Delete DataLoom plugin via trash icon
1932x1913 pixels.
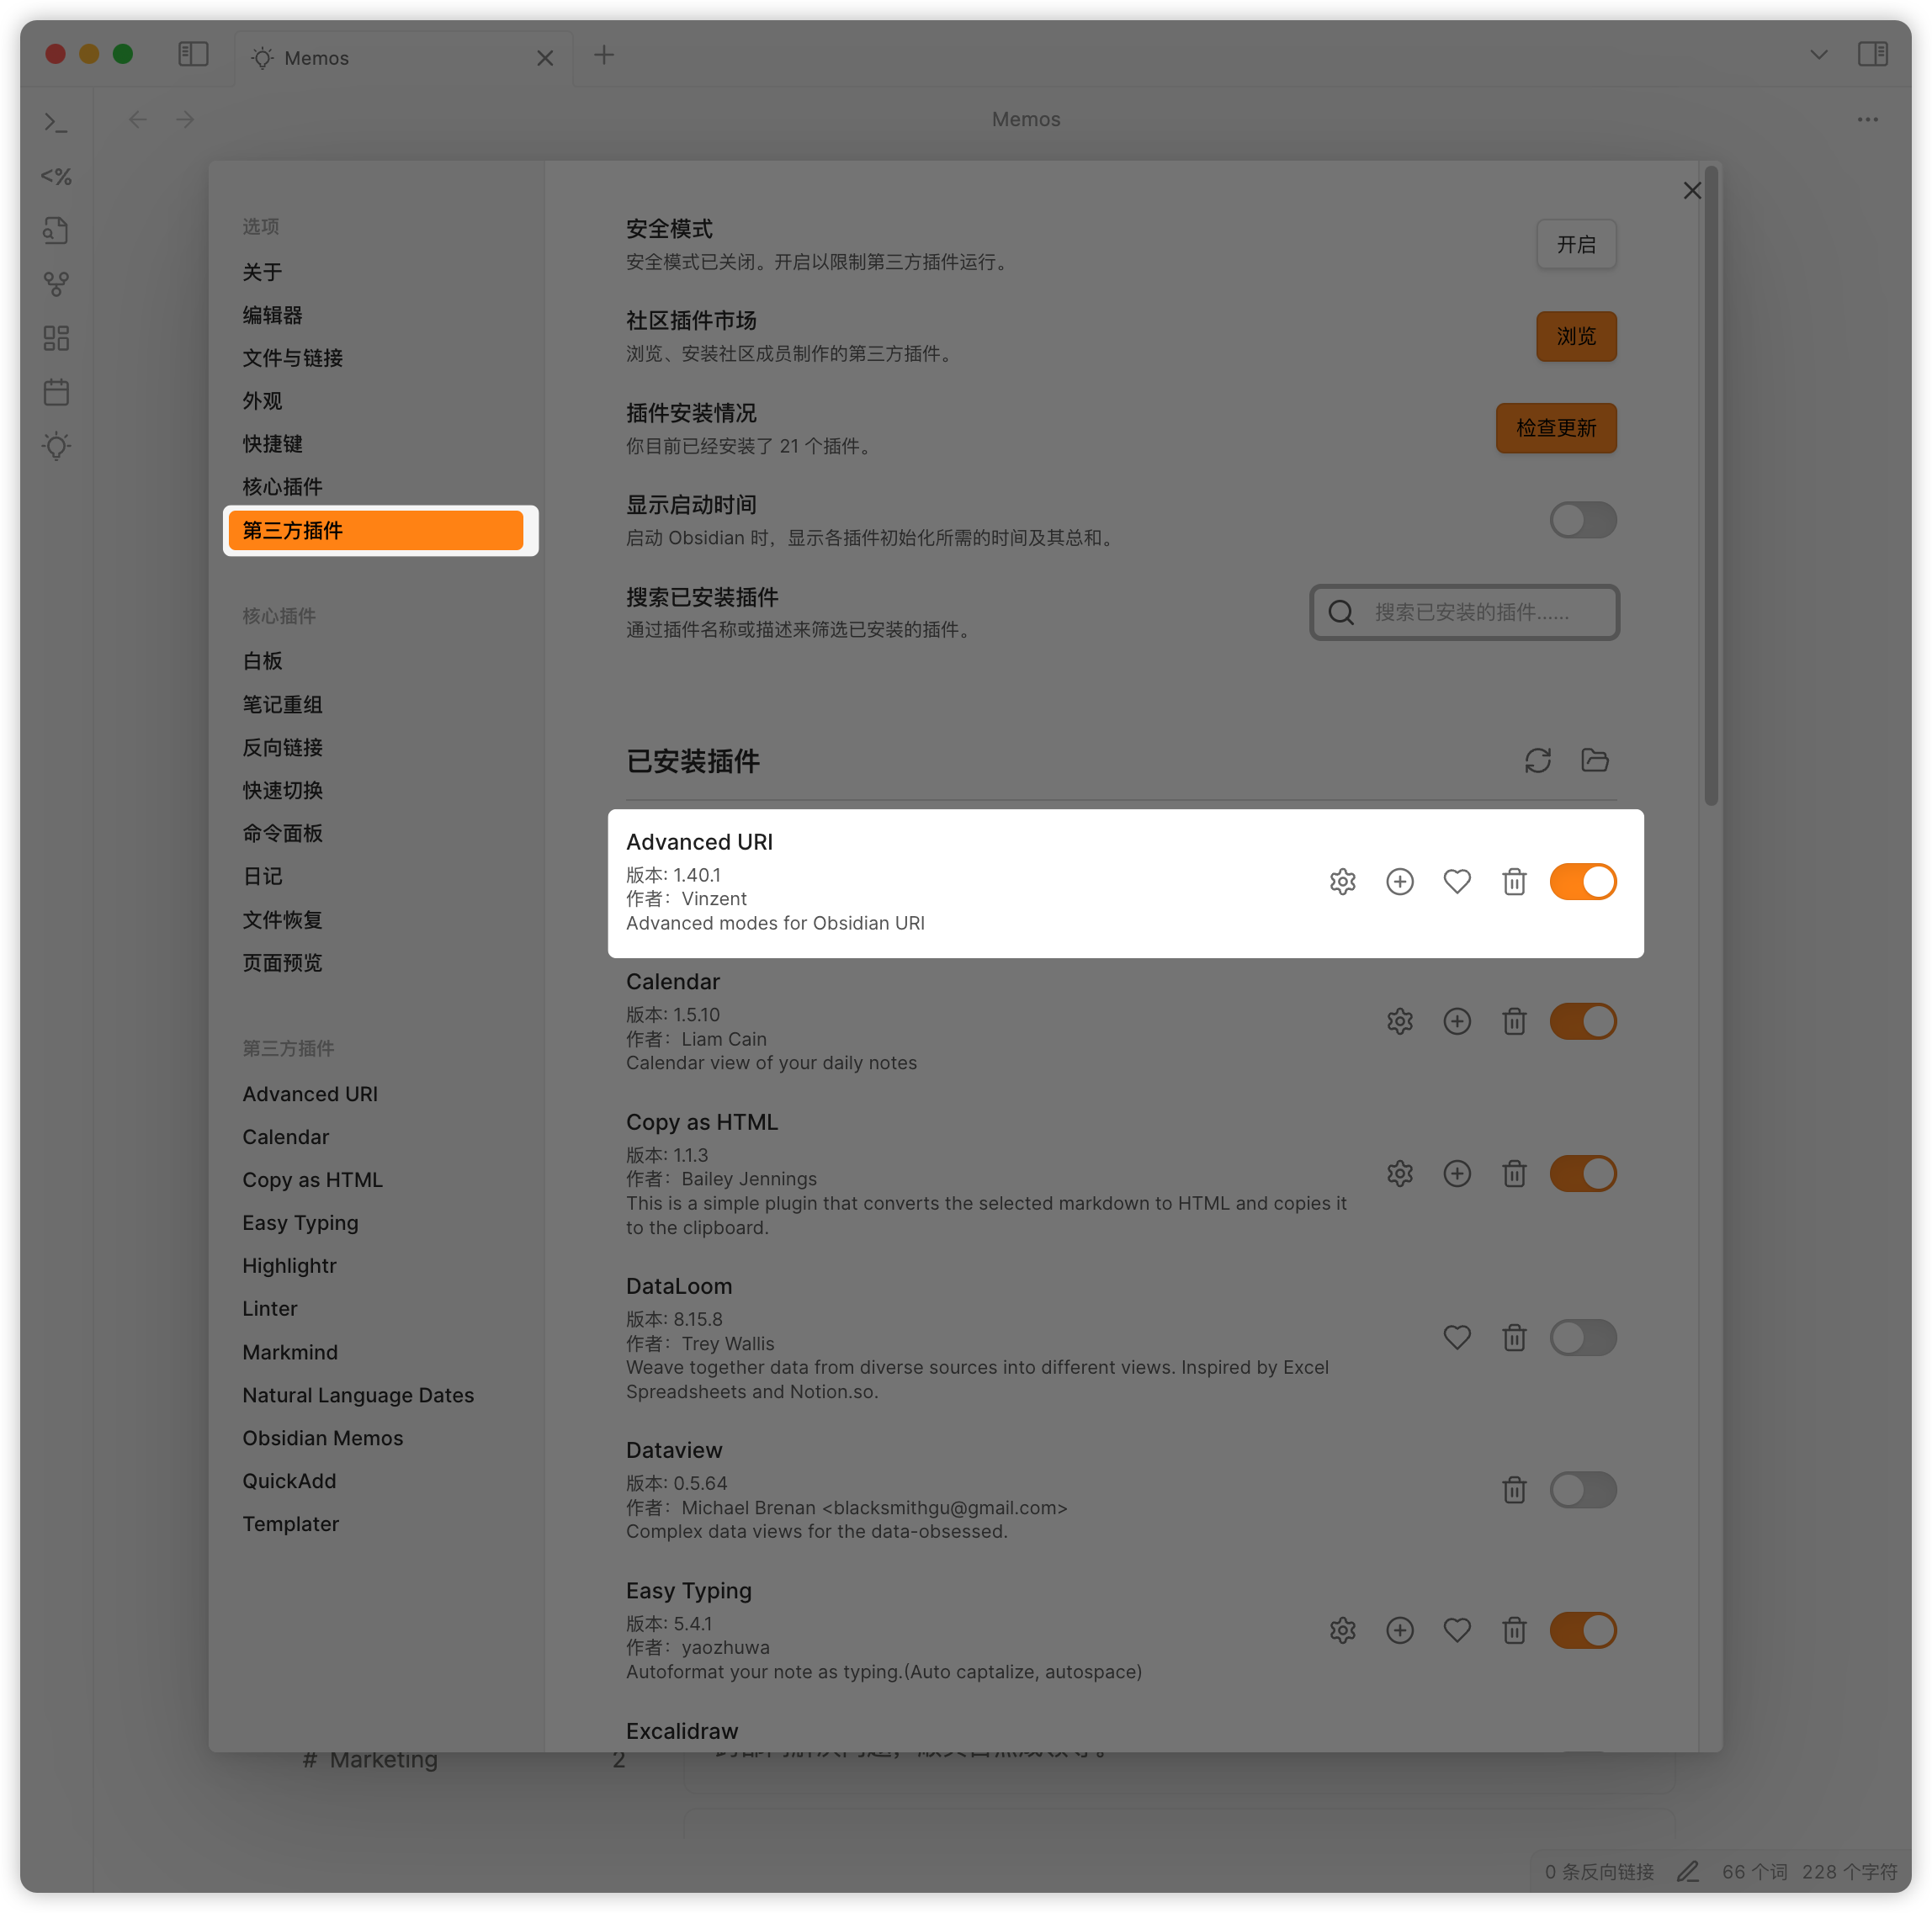coord(1514,1337)
